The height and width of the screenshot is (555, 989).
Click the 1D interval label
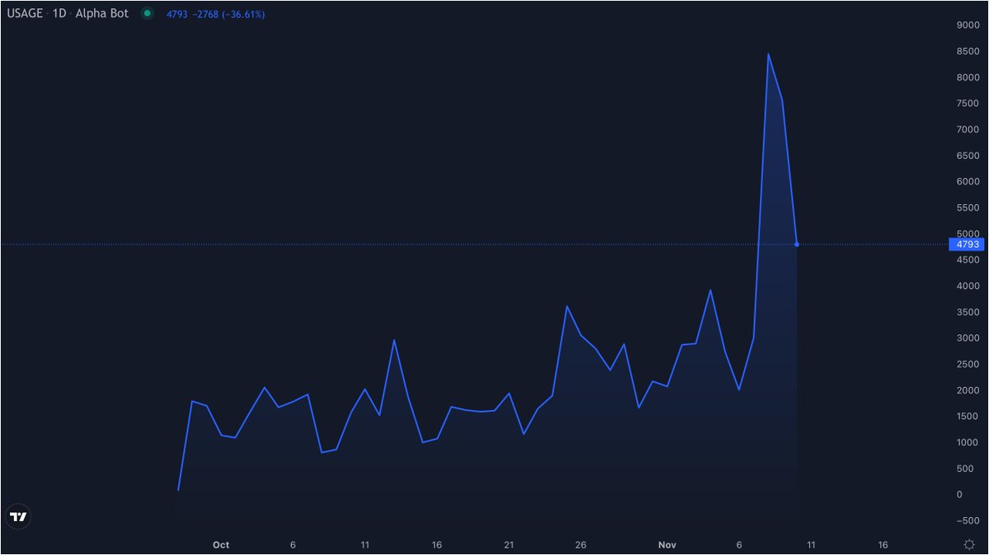(x=59, y=14)
